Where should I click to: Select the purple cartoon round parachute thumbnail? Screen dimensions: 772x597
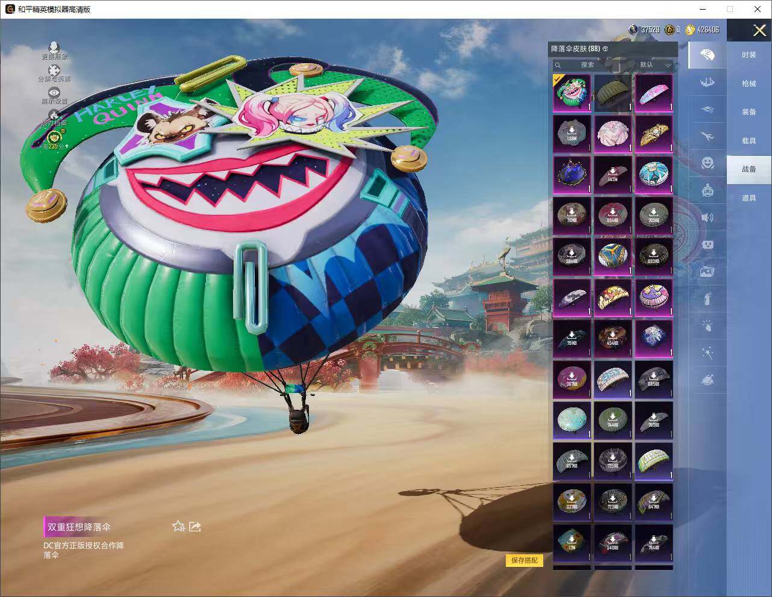(653, 297)
